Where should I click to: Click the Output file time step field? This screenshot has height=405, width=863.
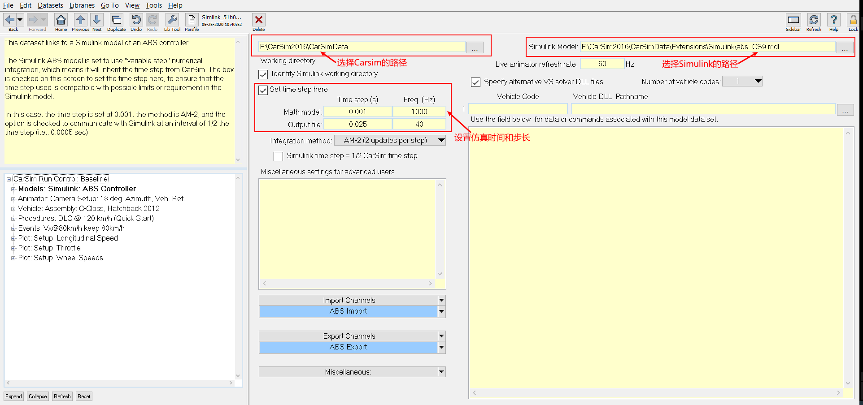click(358, 124)
